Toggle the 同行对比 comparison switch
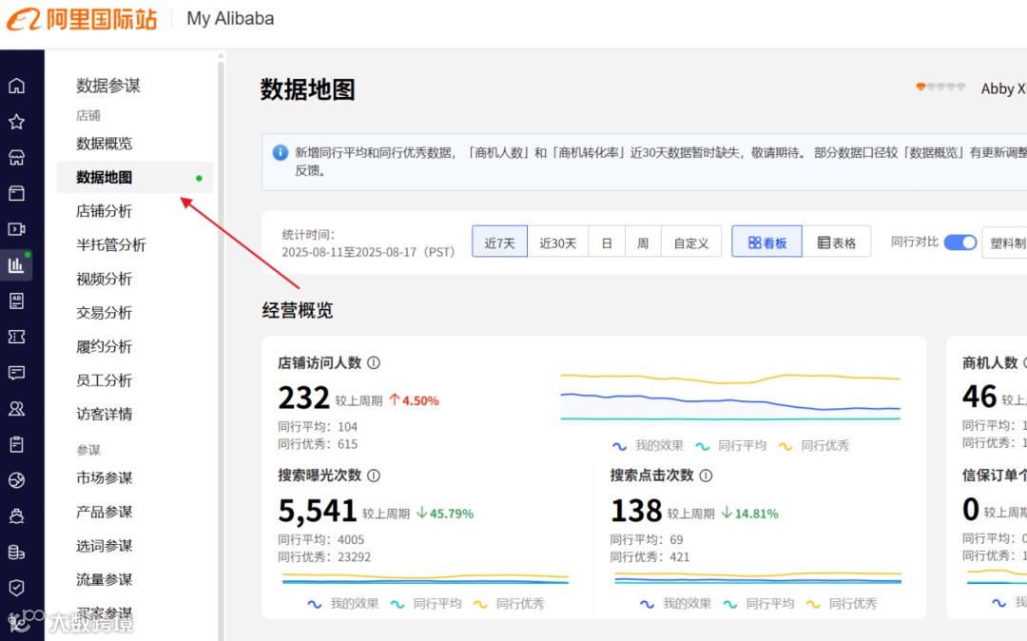 coord(959,243)
